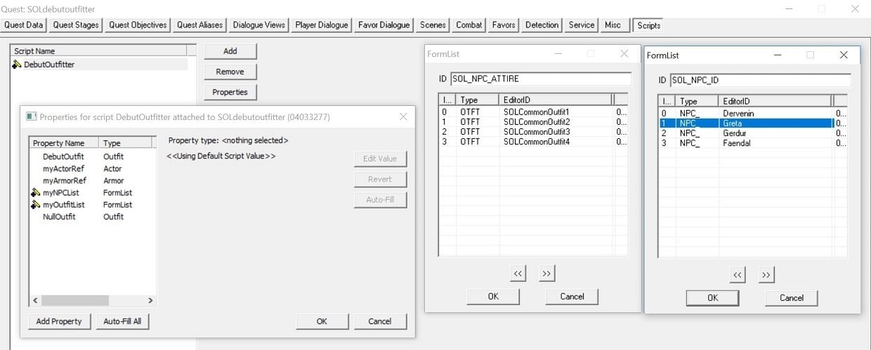This screenshot has width=871, height=350.
Task: Click previous (<<) in SOL_NPC_ID FormList
Action: 738,275
